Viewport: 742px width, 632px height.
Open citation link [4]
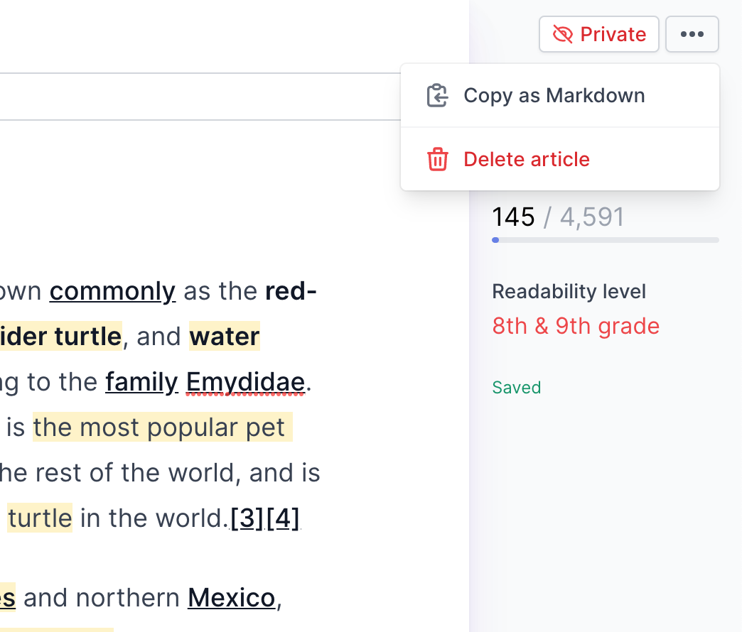[x=282, y=518]
